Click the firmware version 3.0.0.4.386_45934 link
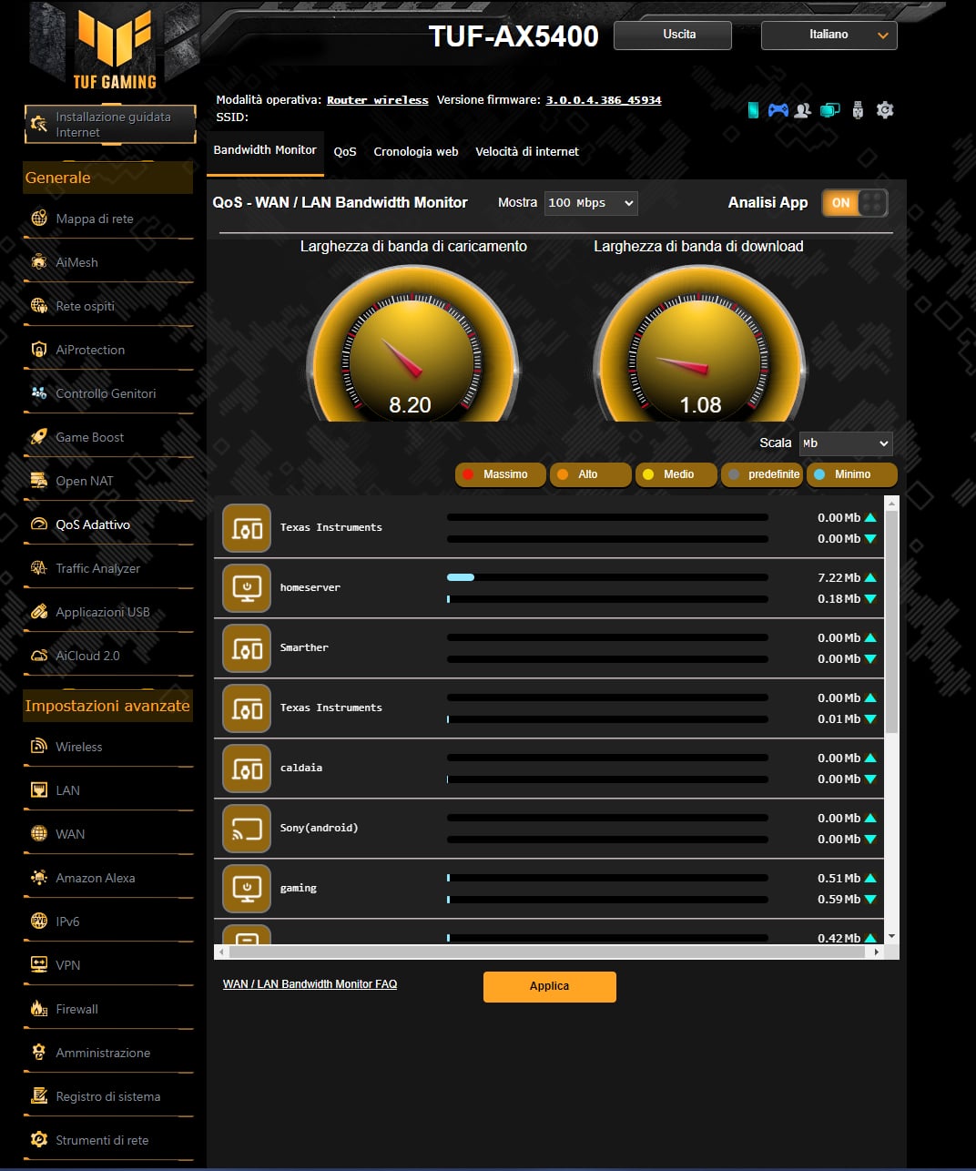This screenshot has width=976, height=1171. 604,100
